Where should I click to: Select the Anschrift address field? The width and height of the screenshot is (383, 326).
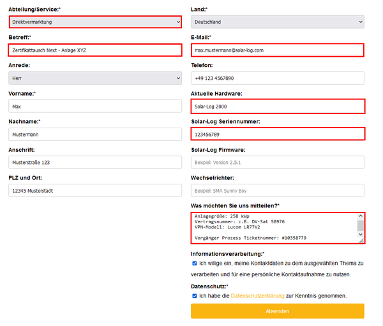click(95, 163)
